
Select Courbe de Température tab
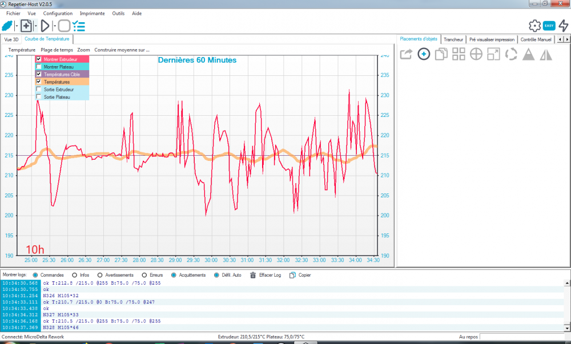click(47, 39)
